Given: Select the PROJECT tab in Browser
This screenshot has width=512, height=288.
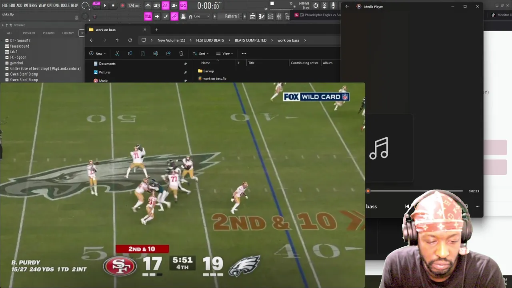Looking at the screenshot, I should [29, 33].
